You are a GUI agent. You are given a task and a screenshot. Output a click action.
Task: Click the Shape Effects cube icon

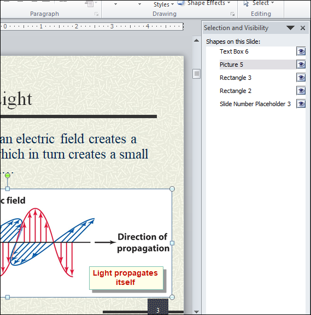click(x=181, y=3)
